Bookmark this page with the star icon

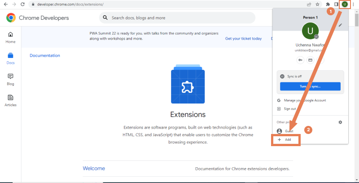pos(317,4)
